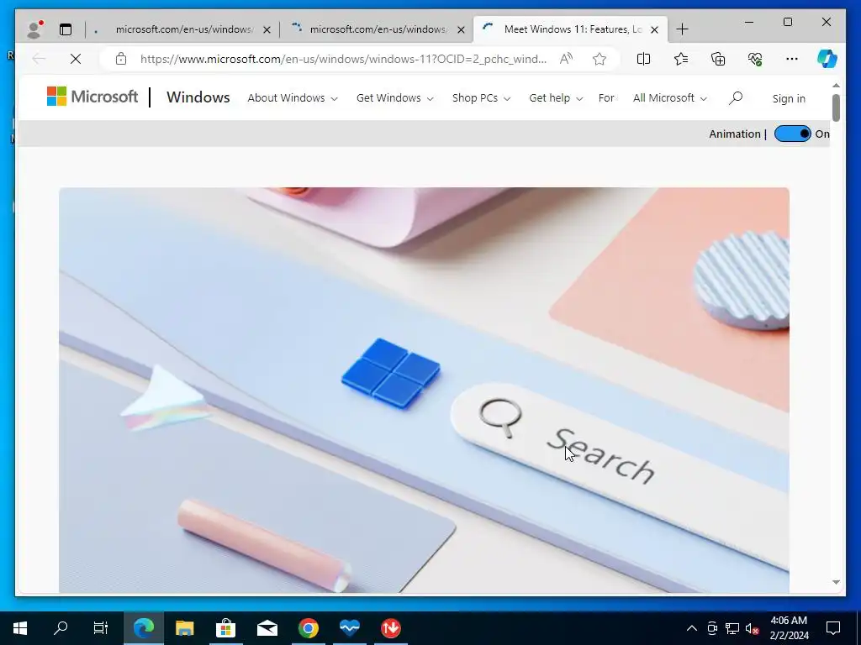This screenshot has height=645, width=861.
Task: Click the Microsoft logo
Action: coord(92,97)
